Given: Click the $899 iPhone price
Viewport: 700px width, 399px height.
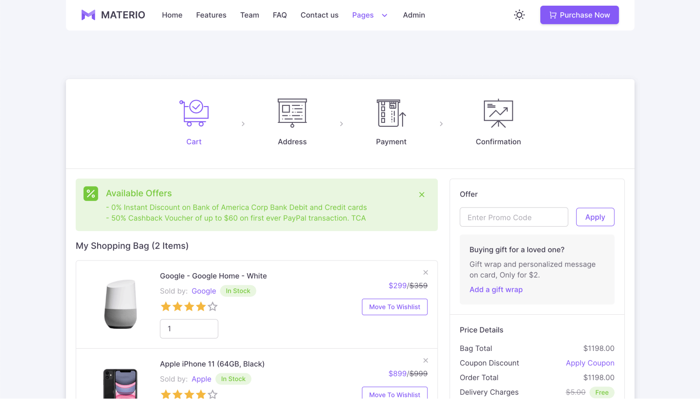Looking at the screenshot, I should click(x=398, y=374).
